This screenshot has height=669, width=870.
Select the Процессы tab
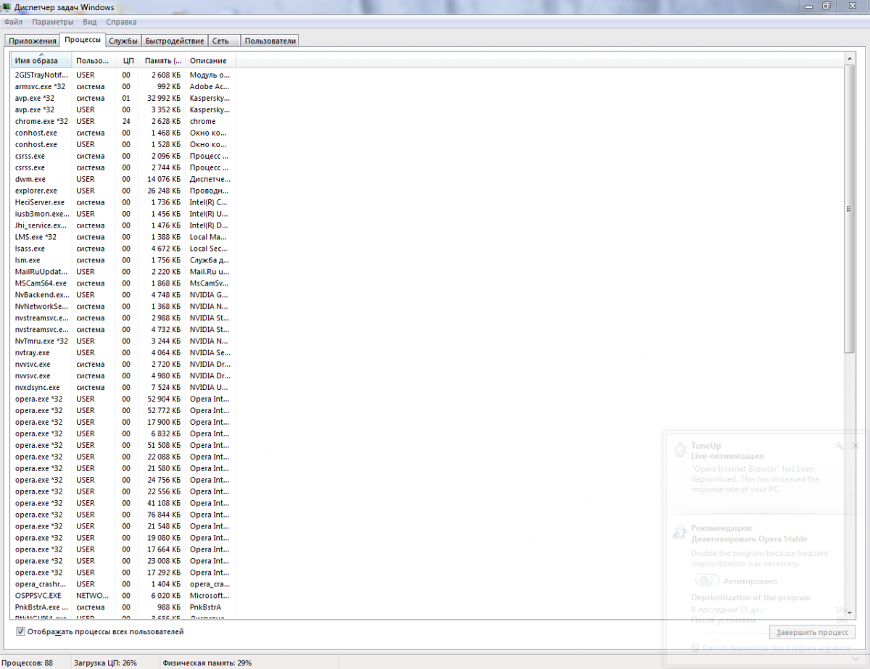click(x=83, y=40)
